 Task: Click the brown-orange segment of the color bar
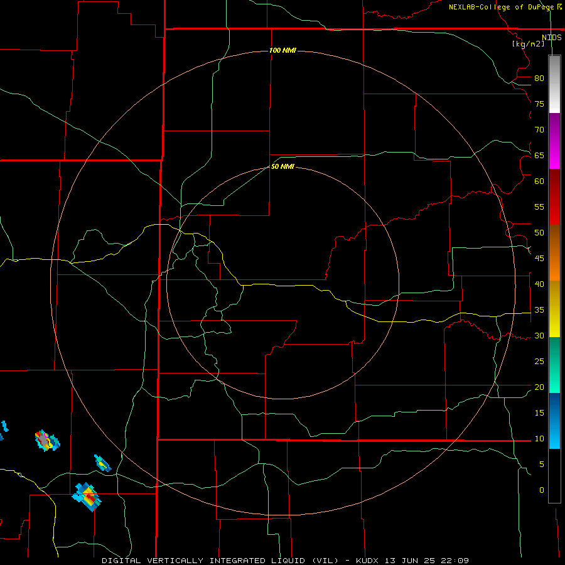pos(554,252)
